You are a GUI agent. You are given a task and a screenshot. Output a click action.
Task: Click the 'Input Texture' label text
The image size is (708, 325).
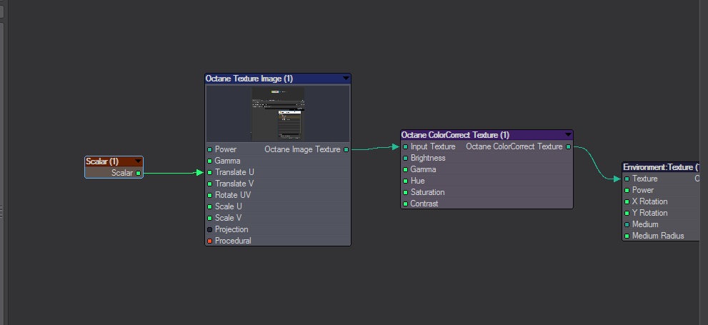(433, 146)
